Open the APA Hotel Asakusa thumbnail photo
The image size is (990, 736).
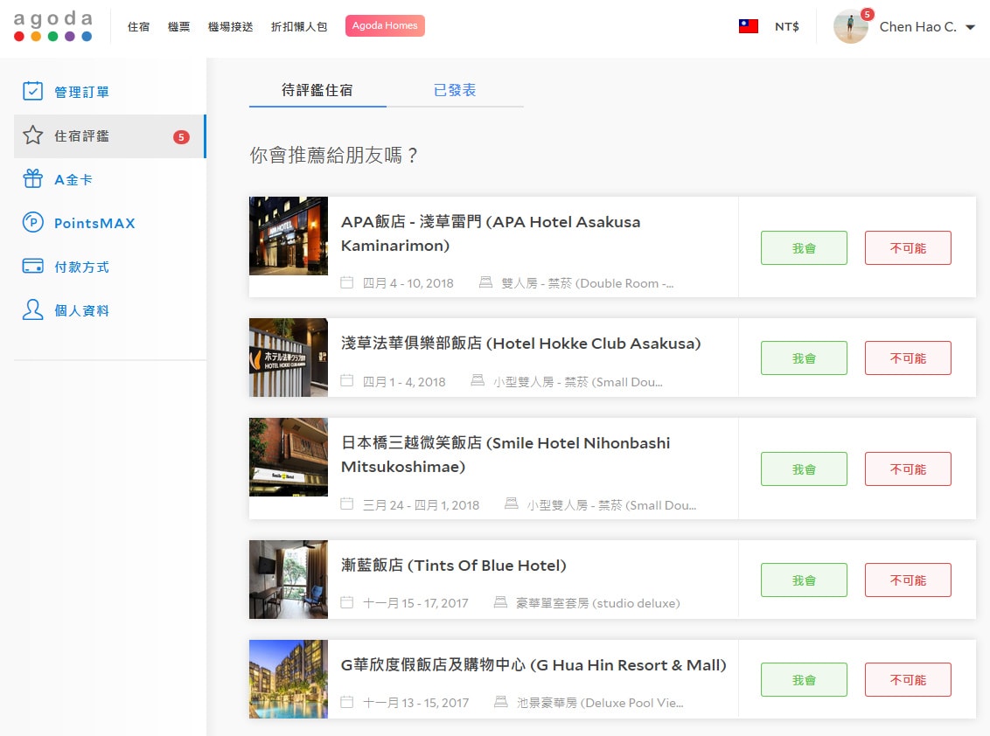[x=289, y=236]
